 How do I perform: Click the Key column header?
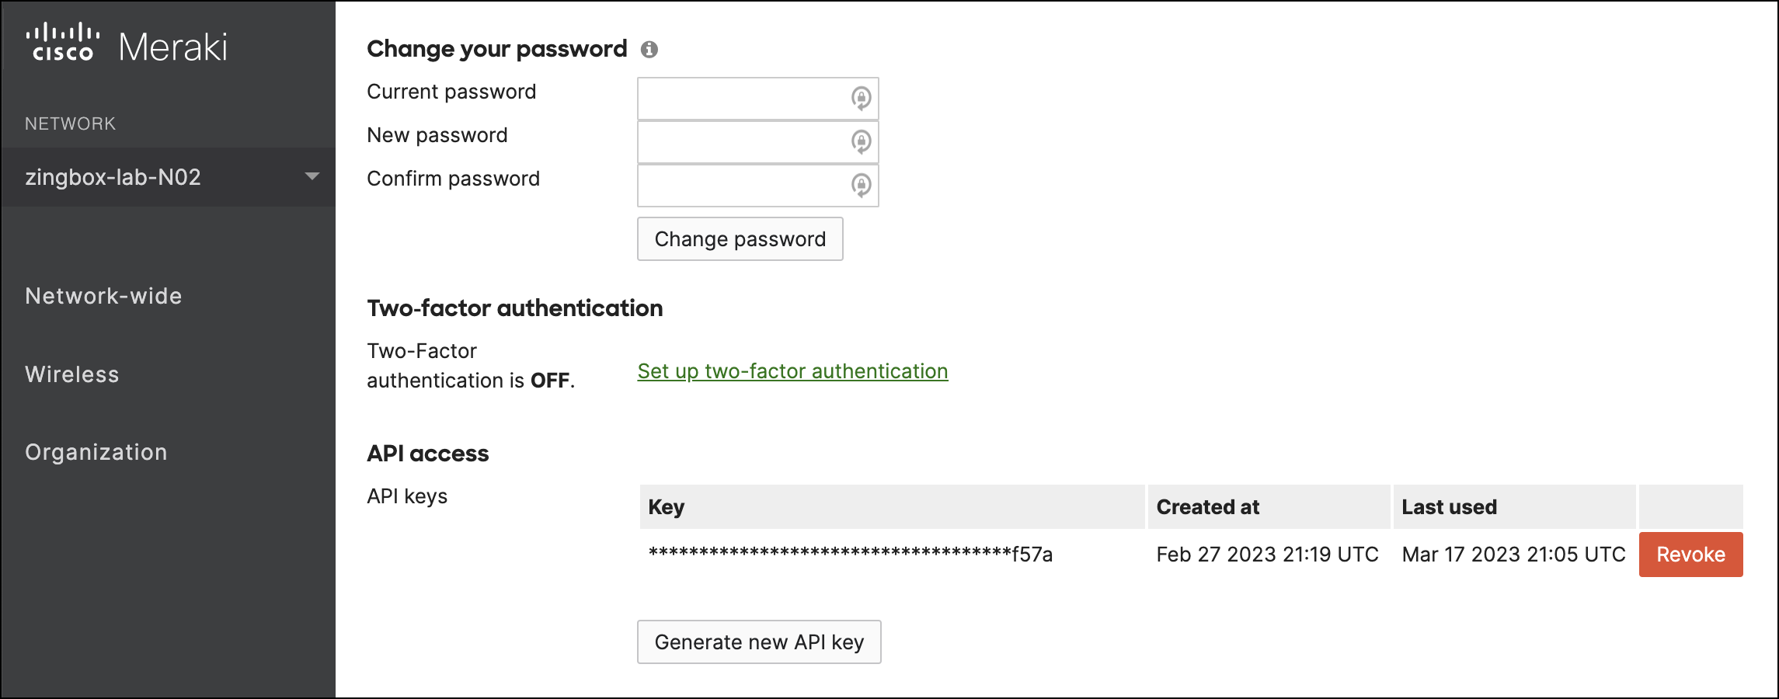click(x=667, y=507)
